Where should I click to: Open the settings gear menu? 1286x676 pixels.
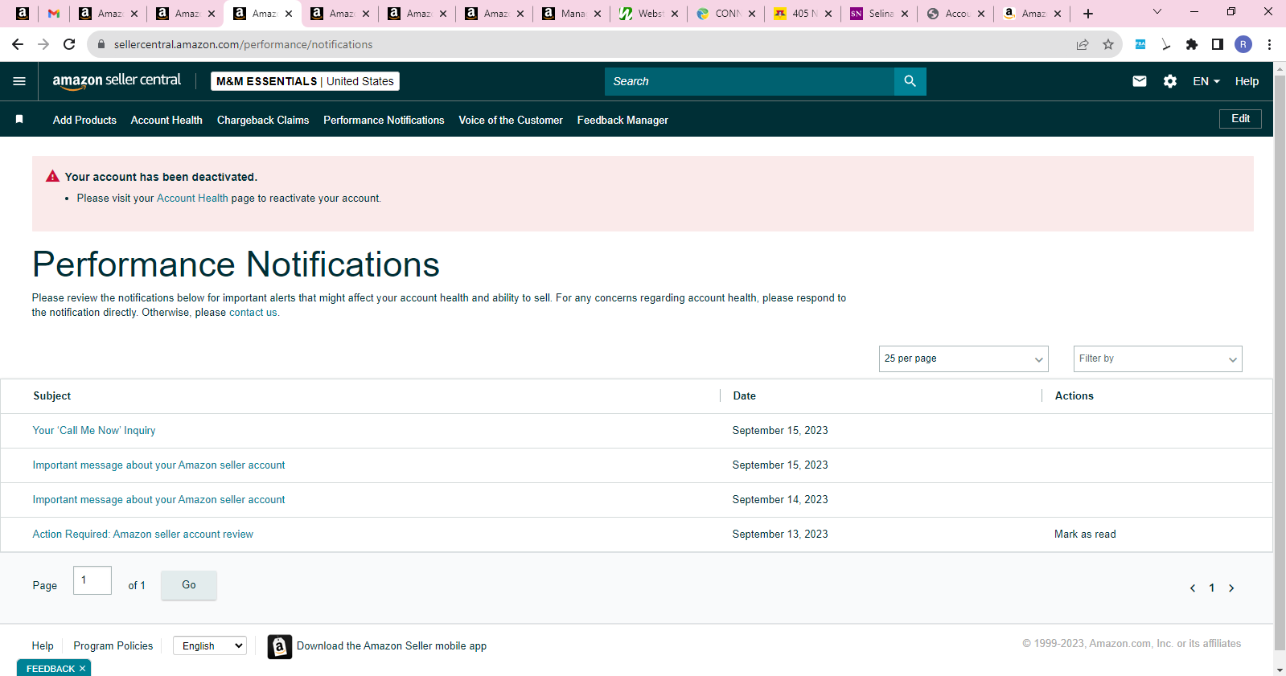(x=1170, y=81)
